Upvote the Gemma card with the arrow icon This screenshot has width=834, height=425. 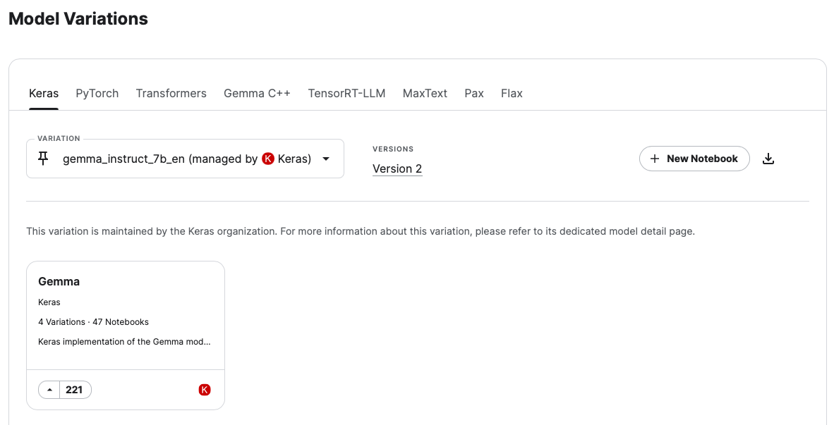[x=49, y=390]
